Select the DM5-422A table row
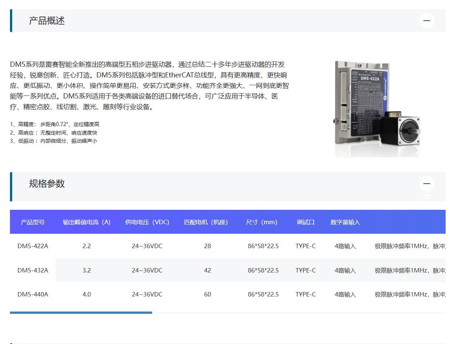Image resolution: width=453 pixels, height=344 pixels. tap(148, 246)
